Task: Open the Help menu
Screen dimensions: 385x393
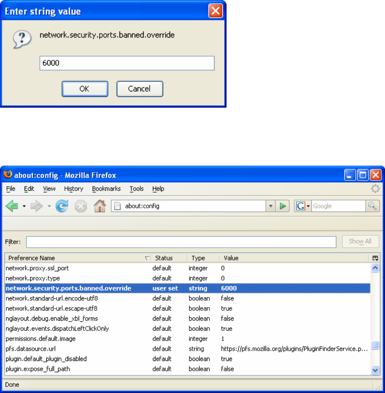Action: point(158,189)
